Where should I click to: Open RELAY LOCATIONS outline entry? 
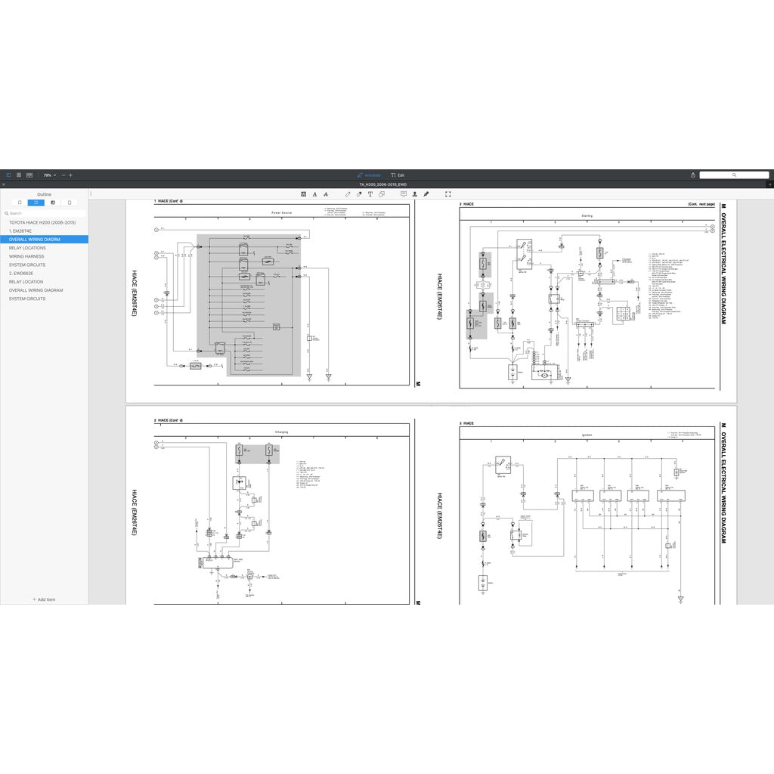coord(27,248)
